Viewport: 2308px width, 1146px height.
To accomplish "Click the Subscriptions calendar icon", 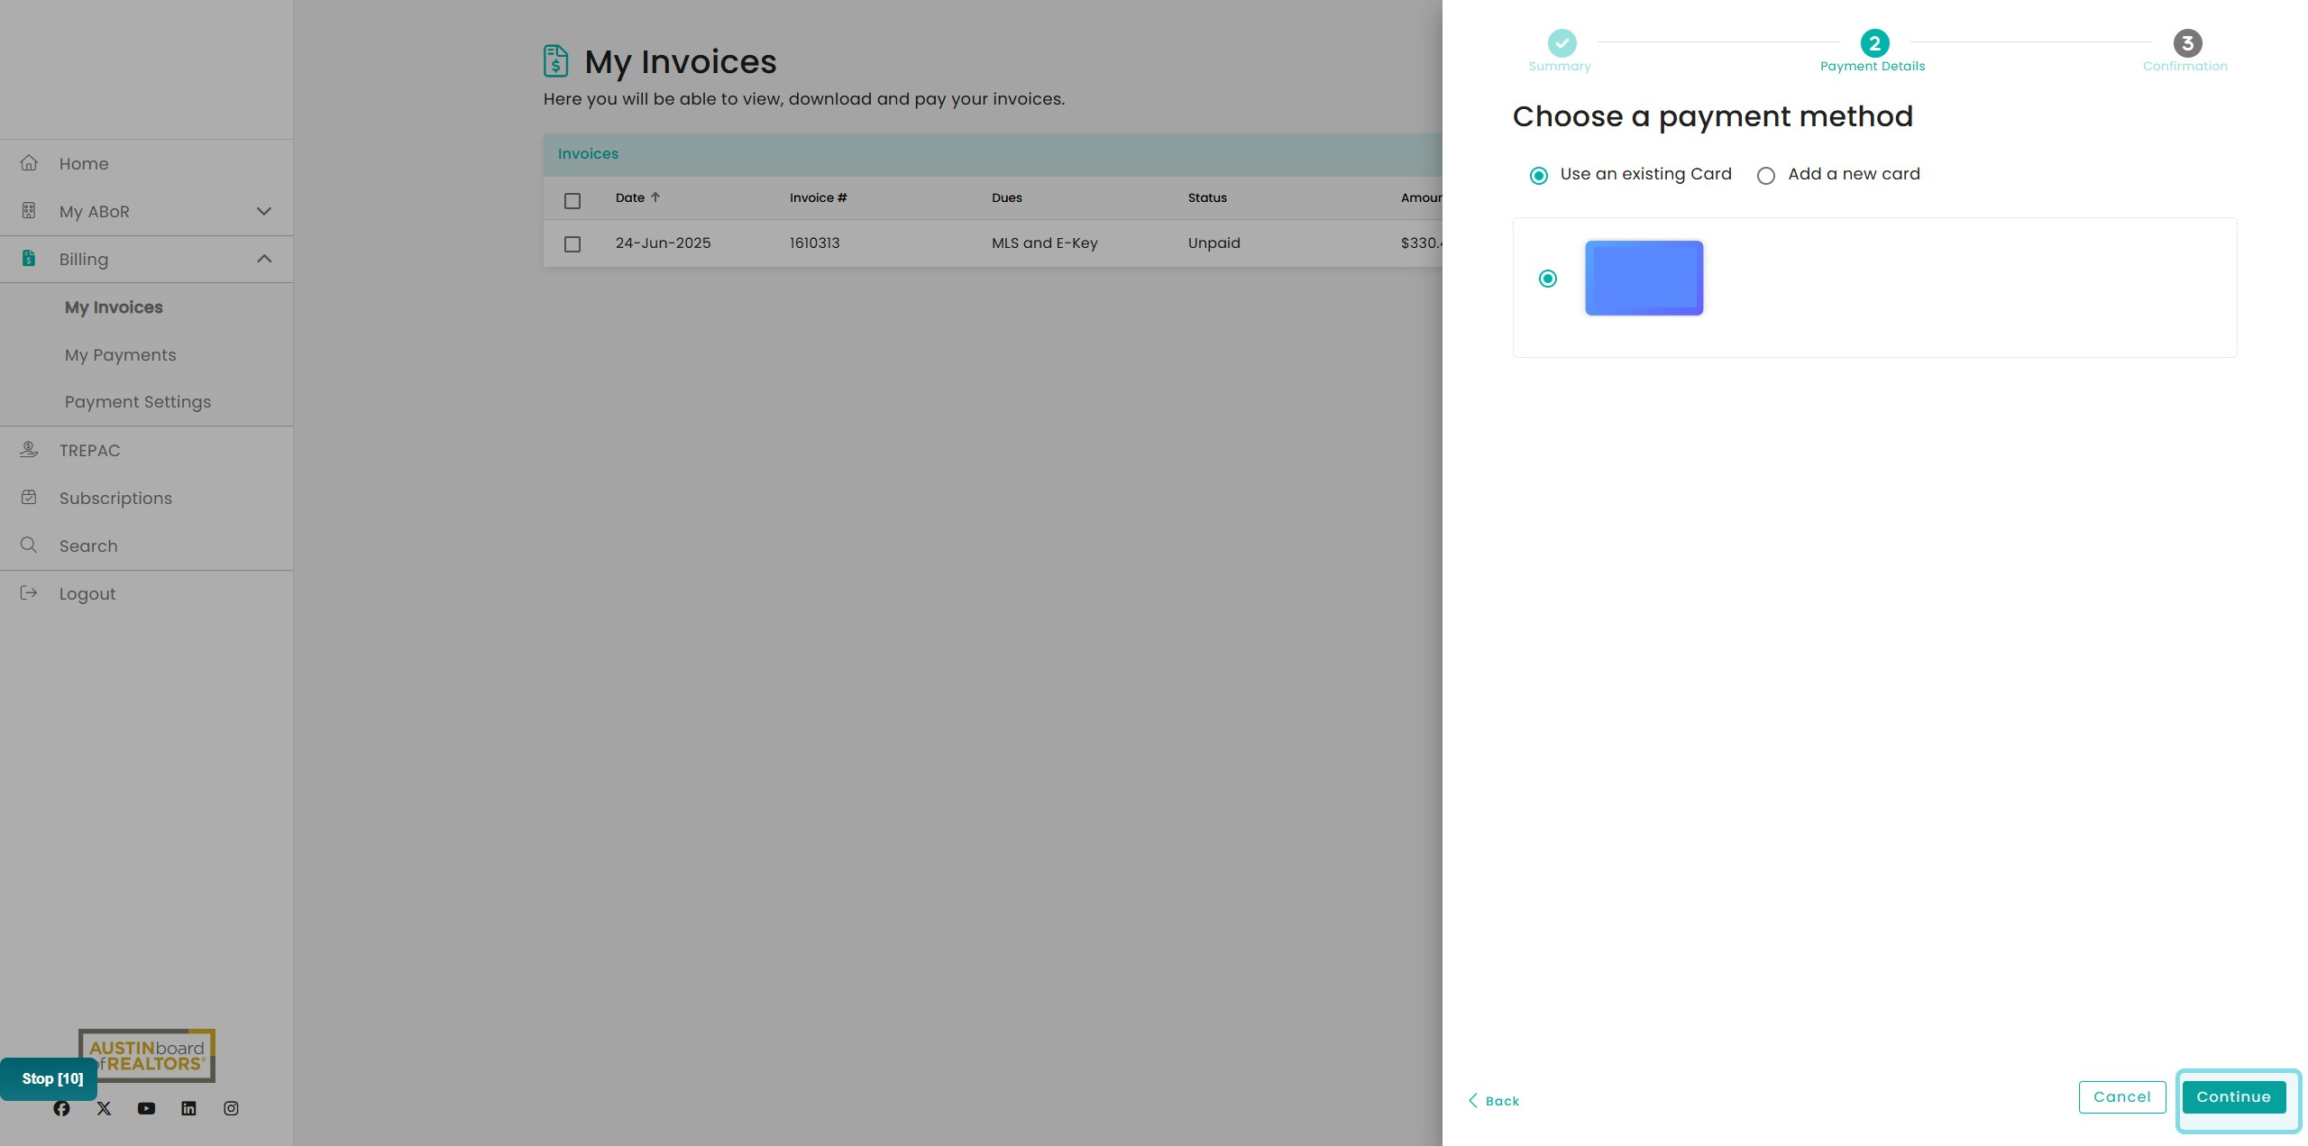I will 29,497.
